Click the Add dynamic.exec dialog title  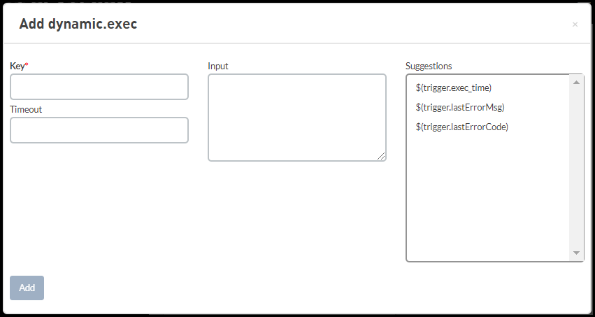click(x=78, y=24)
